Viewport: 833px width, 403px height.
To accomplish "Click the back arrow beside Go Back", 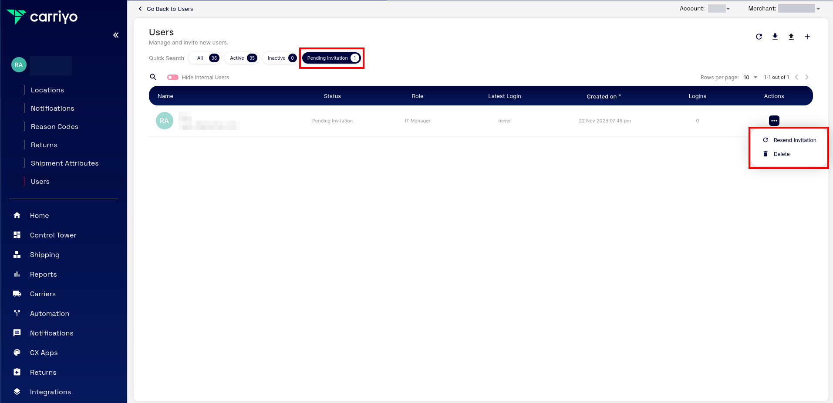I will coord(140,9).
